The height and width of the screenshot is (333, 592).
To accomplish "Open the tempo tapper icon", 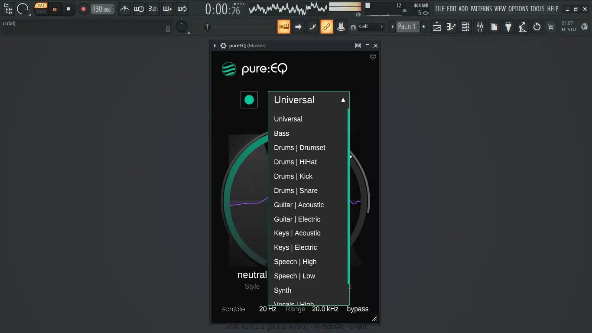I will point(523,27).
